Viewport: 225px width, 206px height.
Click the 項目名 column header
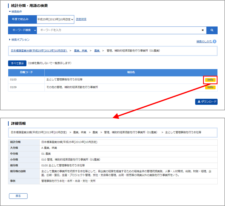coord(131,73)
